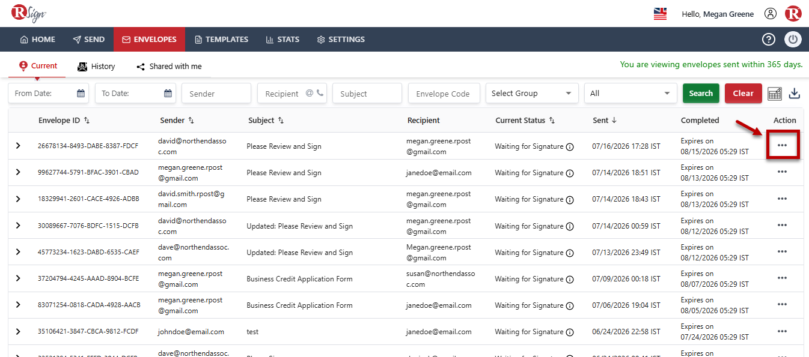Click the To Date field
This screenshot has width=809, height=357.
(x=135, y=94)
